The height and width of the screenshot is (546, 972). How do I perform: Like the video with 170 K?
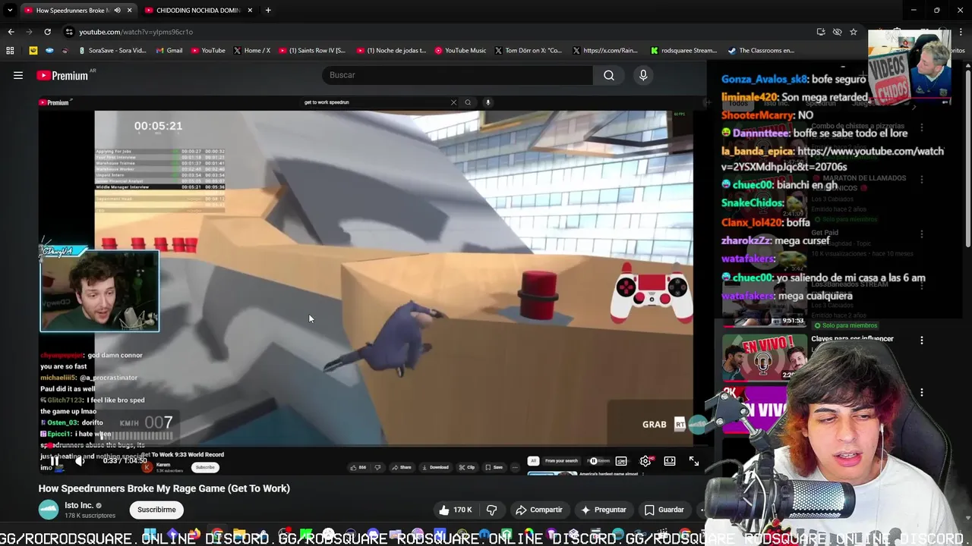456,510
